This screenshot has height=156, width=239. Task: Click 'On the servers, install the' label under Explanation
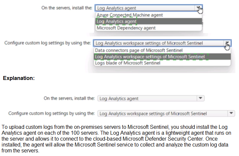69,98
